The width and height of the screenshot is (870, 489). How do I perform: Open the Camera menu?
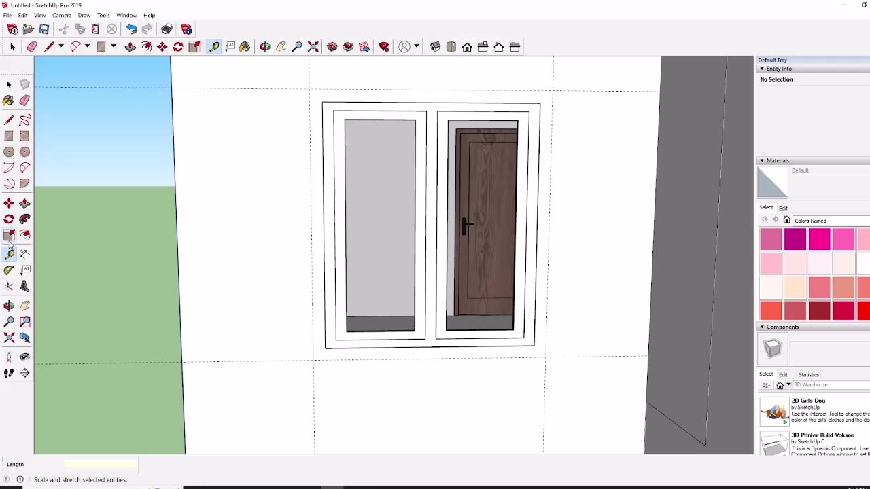(x=62, y=15)
